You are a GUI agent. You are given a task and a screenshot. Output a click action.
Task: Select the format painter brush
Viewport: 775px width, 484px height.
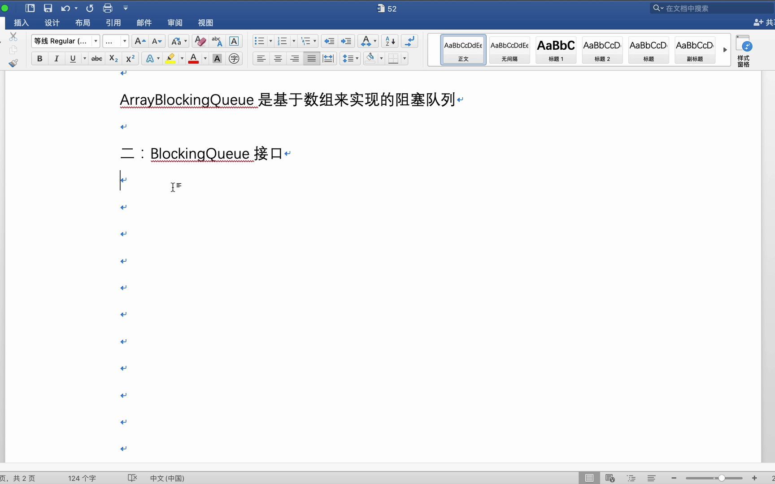click(x=13, y=63)
